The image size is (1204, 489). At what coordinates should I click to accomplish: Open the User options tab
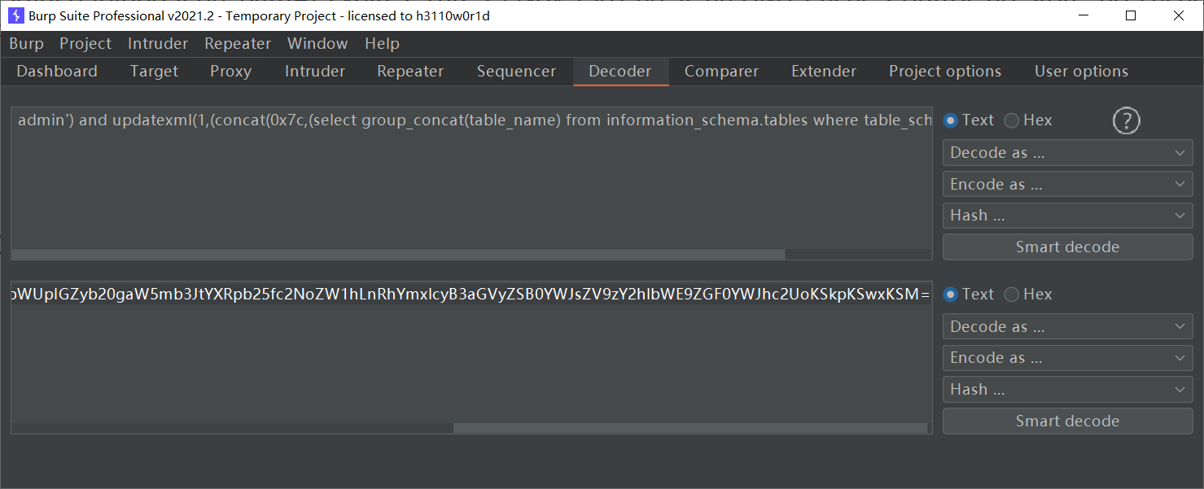pos(1081,72)
